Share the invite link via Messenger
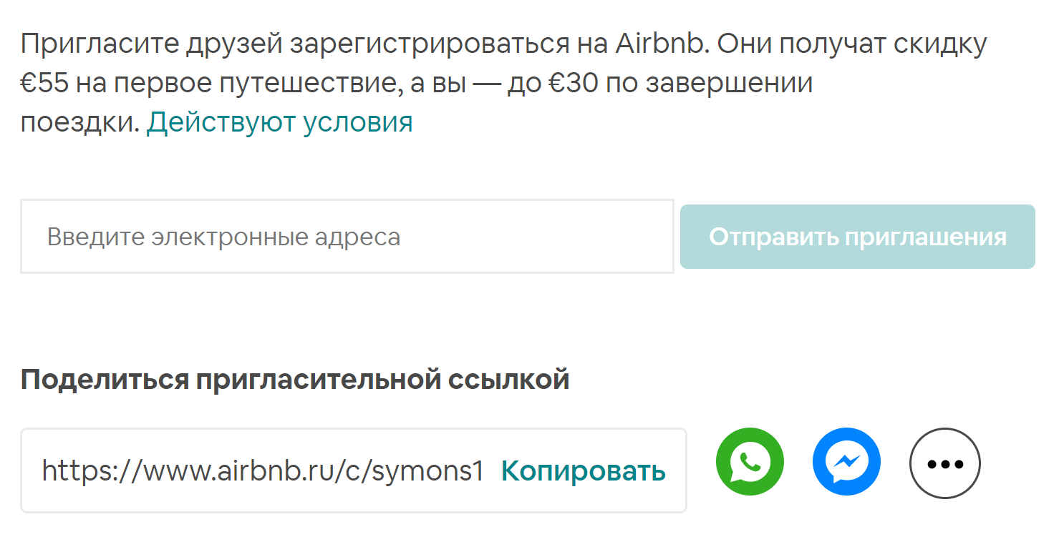This screenshot has width=1059, height=542. pyautogui.click(x=846, y=462)
